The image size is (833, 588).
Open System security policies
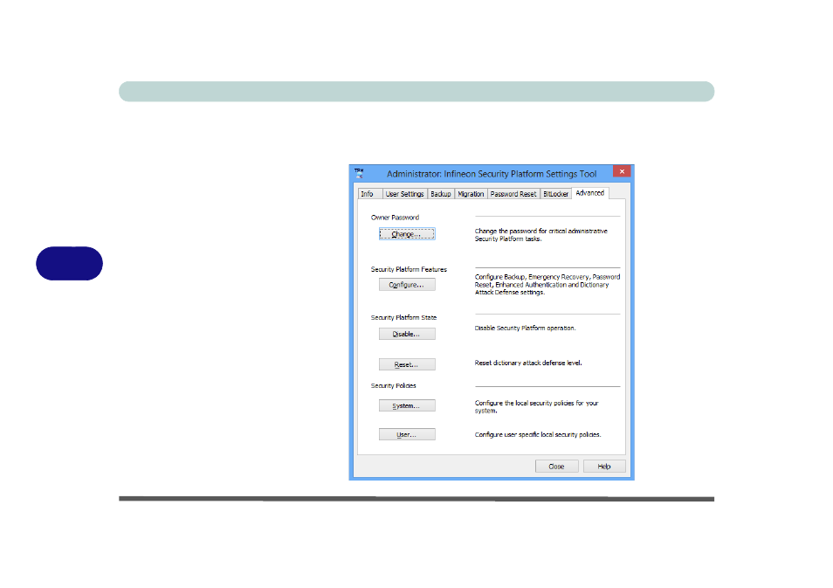(x=407, y=405)
